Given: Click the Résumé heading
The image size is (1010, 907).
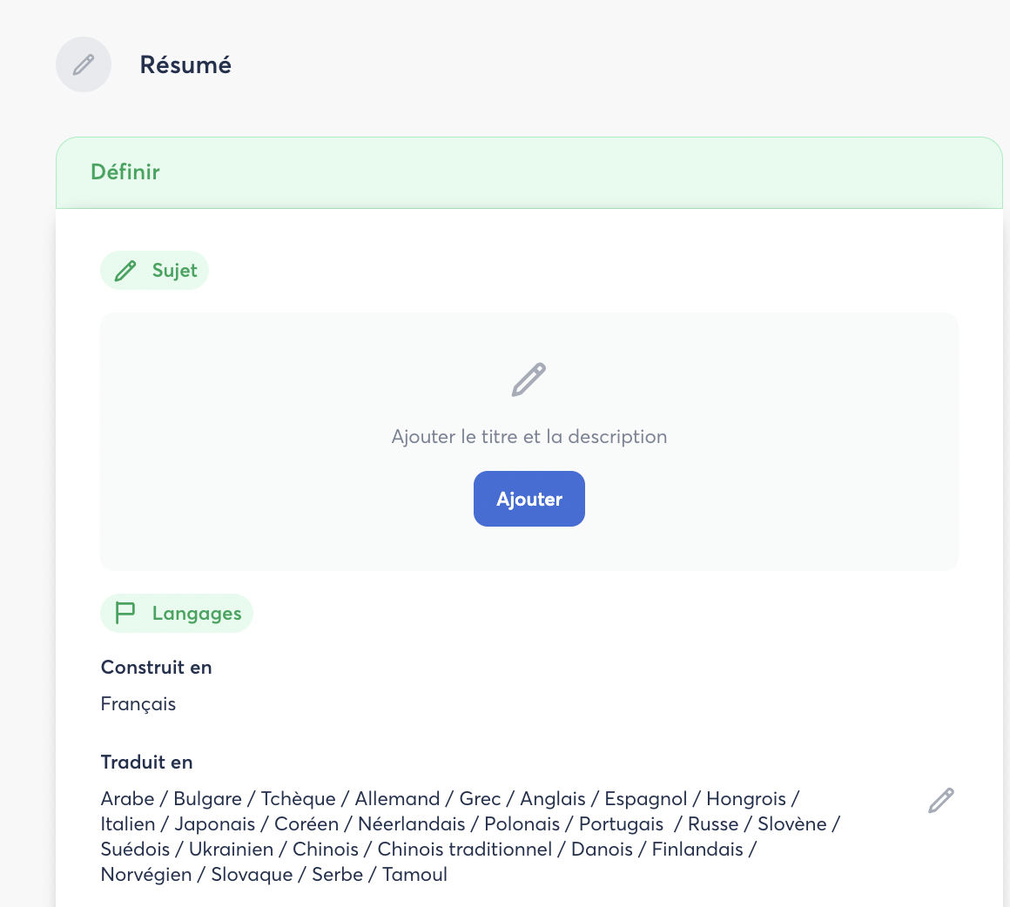Looking at the screenshot, I should pos(185,65).
